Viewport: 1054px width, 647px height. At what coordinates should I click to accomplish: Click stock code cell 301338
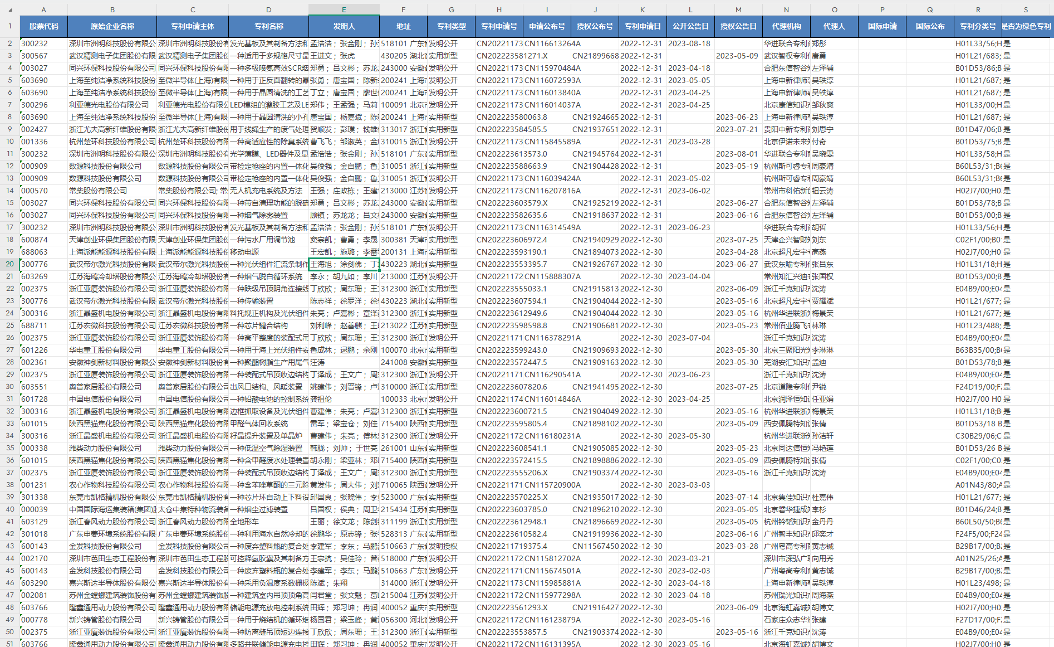[x=43, y=497]
